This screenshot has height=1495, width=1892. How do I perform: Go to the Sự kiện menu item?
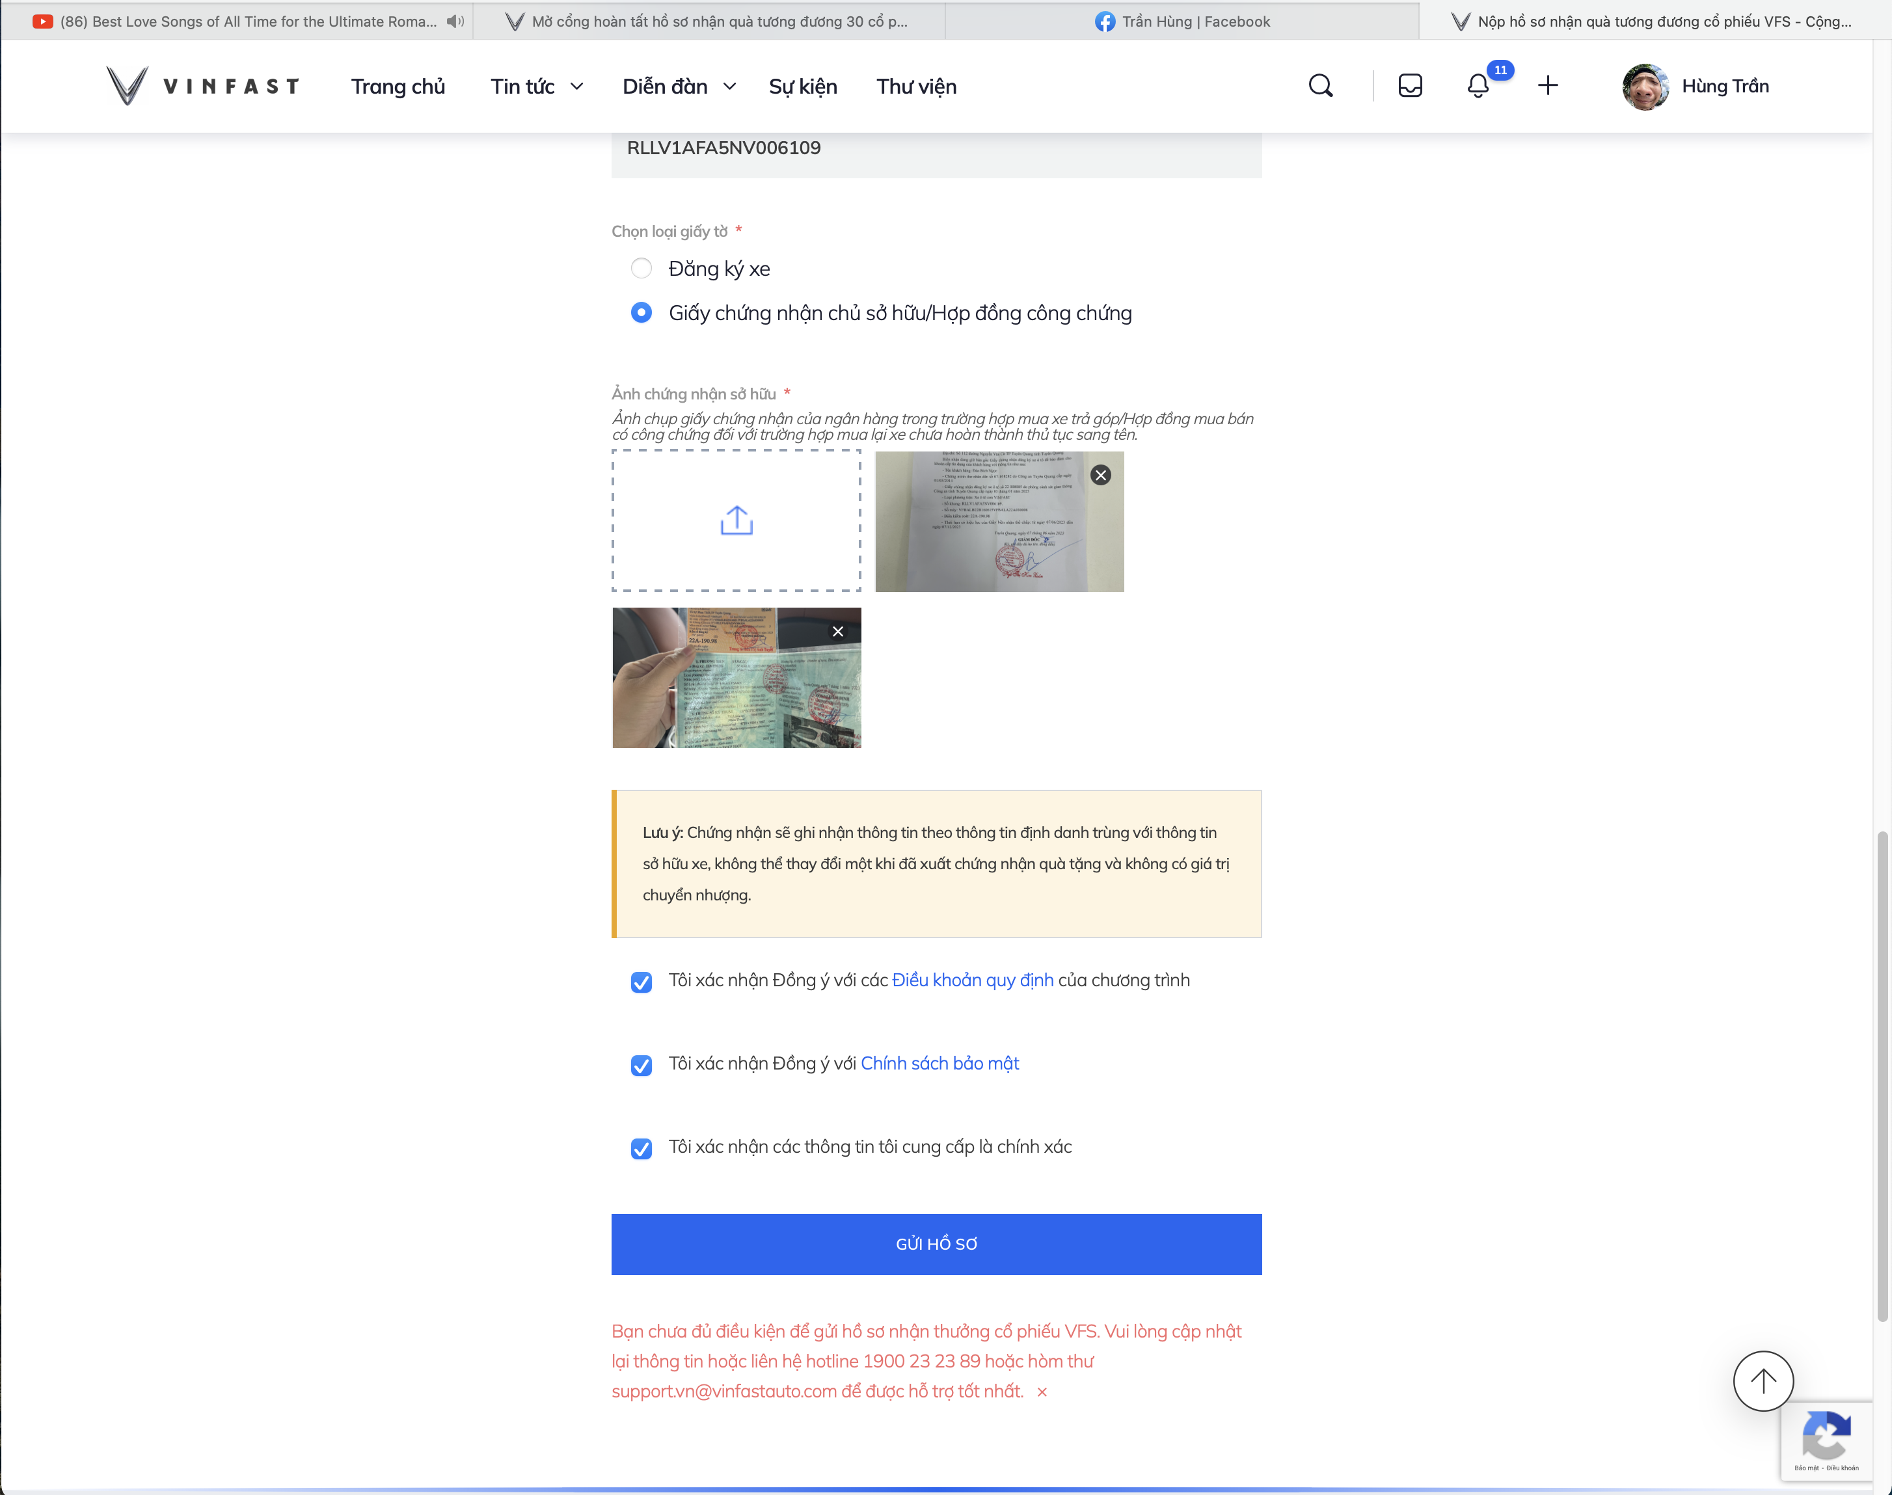coord(802,87)
